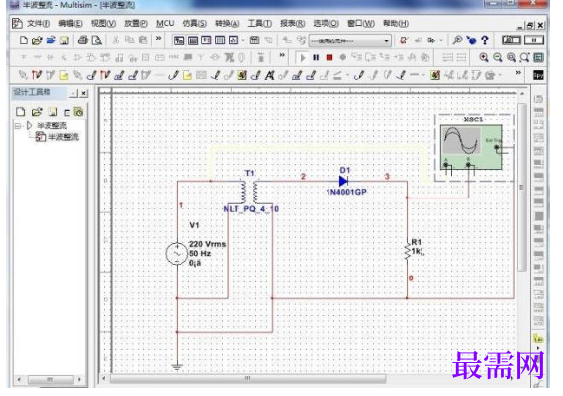The width and height of the screenshot is (563, 396).
Task: Select the 半波整流 schematic sheet in tree
Action: pyautogui.click(x=63, y=137)
